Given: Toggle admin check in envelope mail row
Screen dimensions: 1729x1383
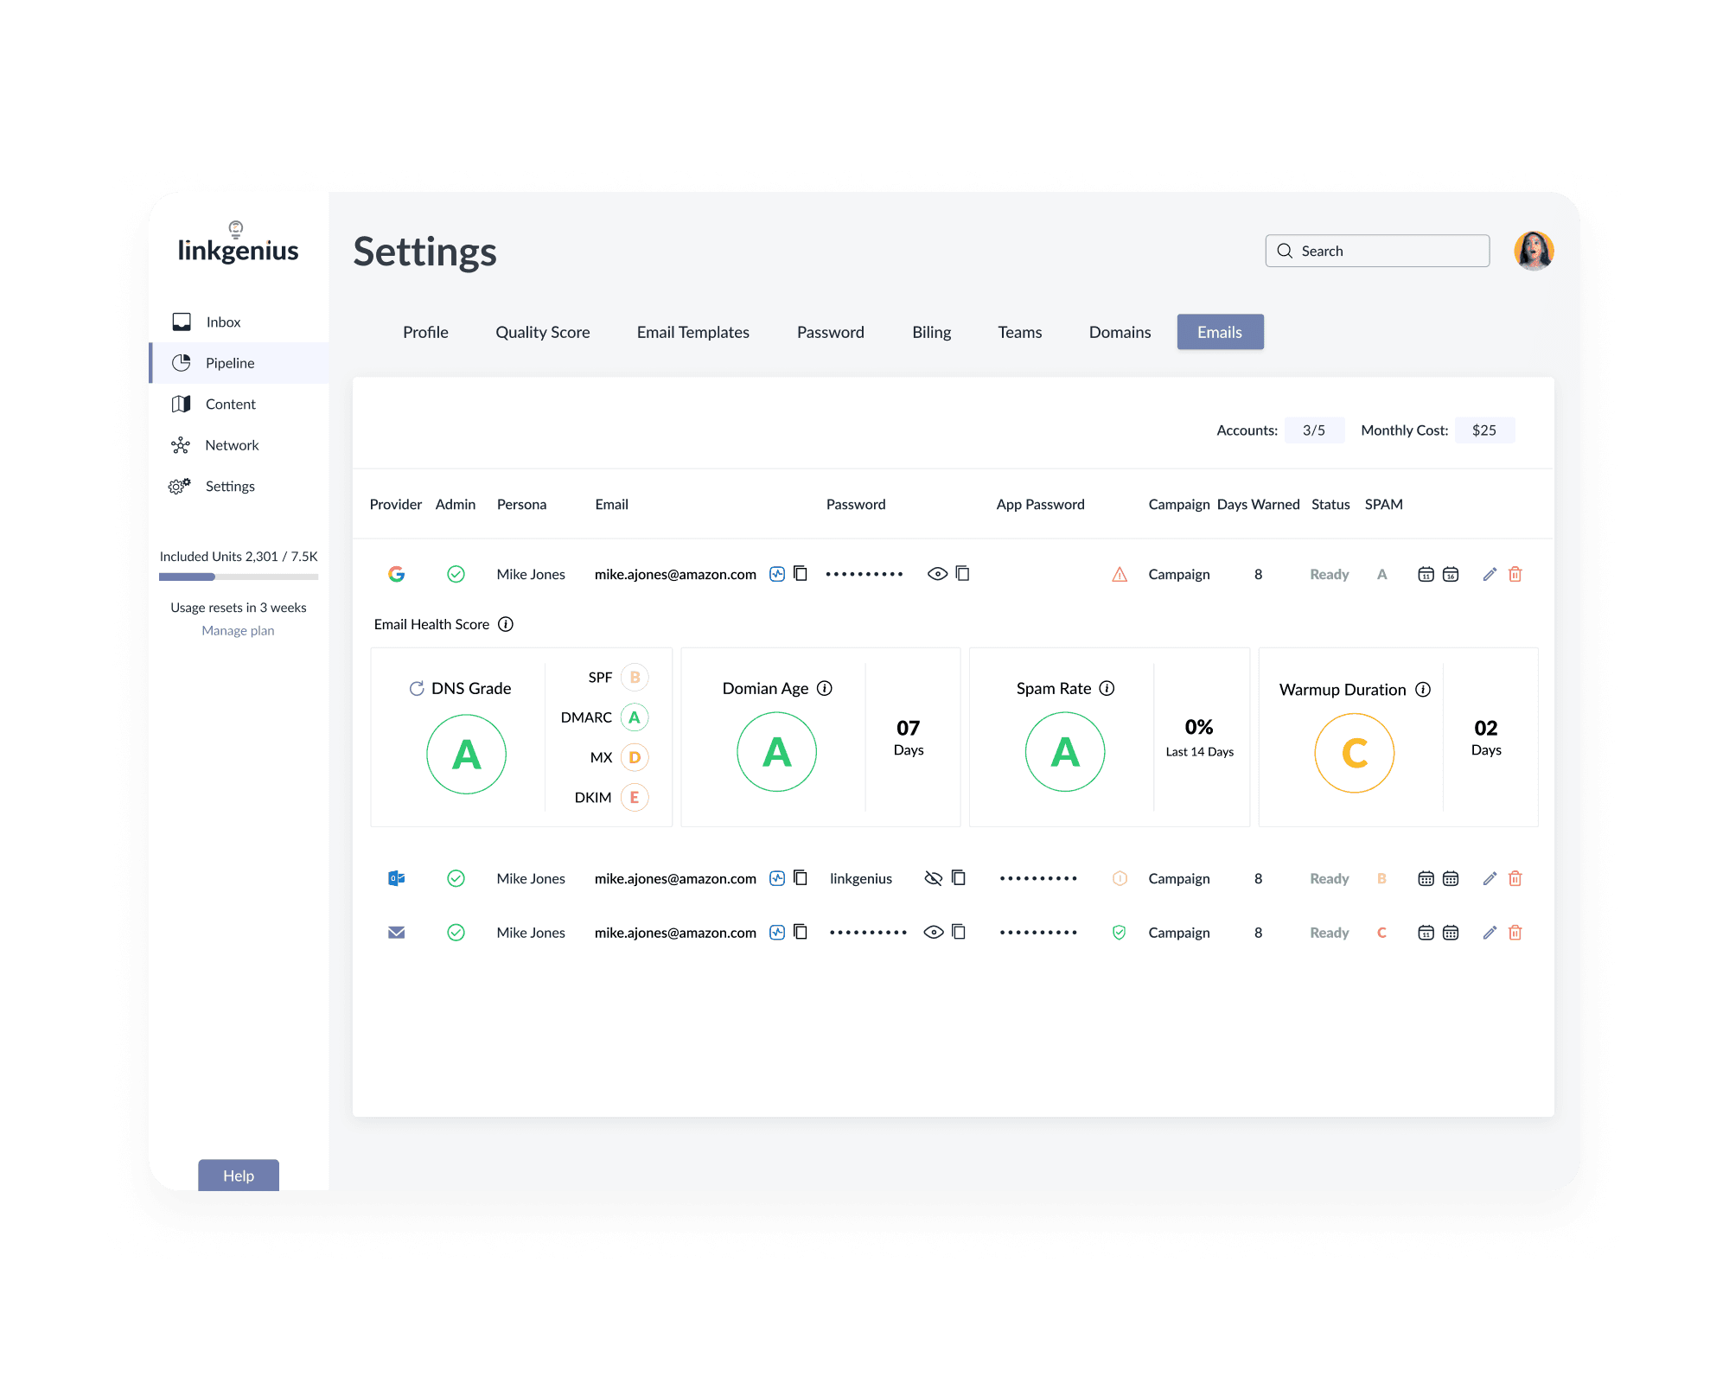Looking at the screenshot, I should click(x=456, y=933).
